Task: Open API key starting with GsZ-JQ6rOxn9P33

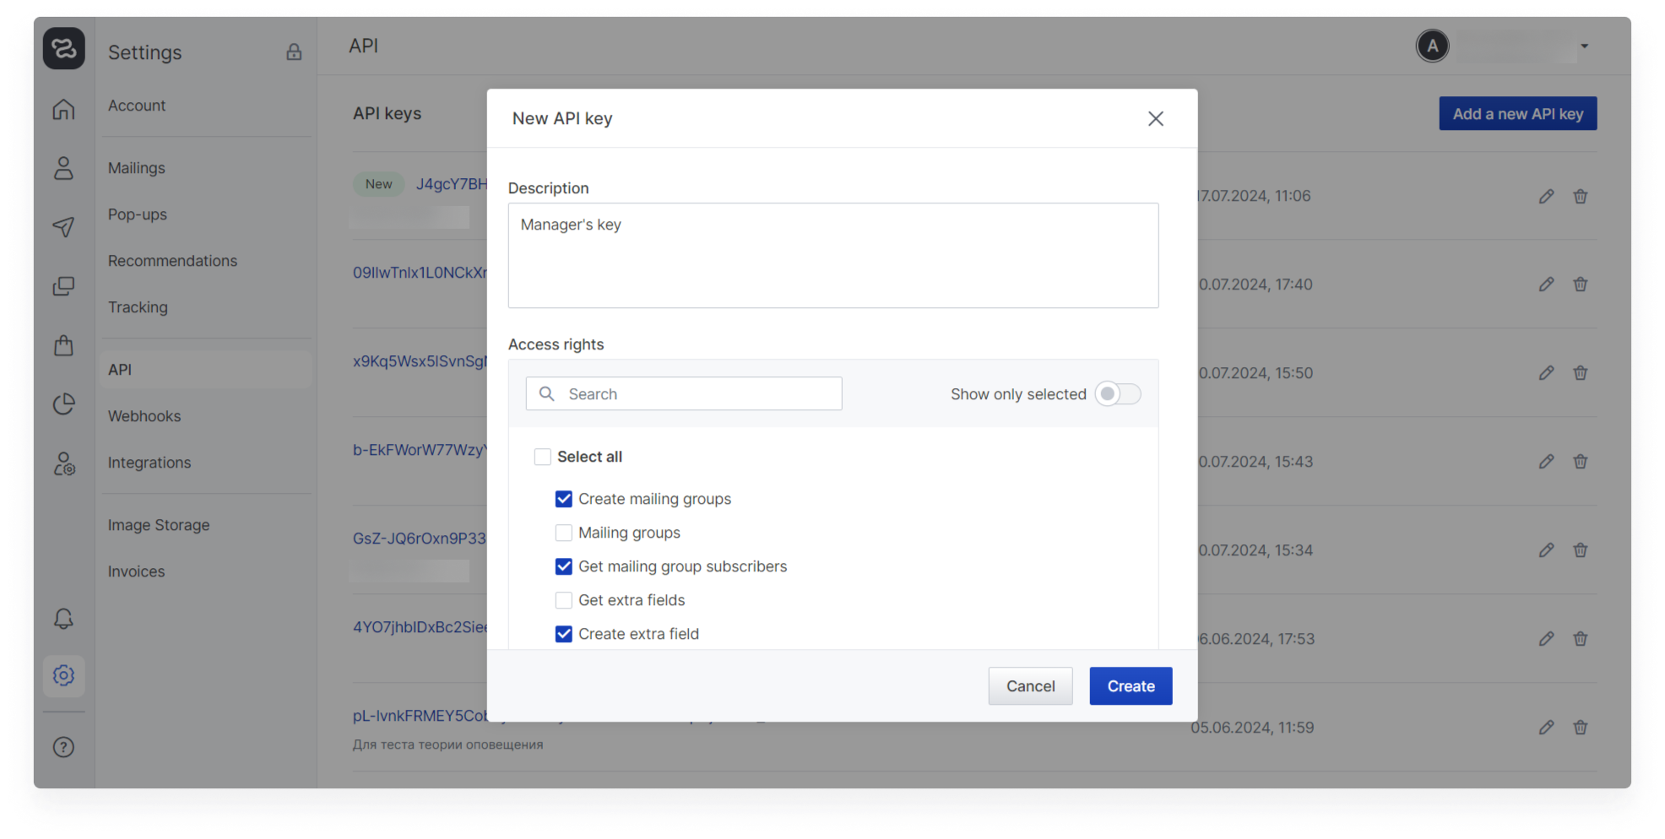Action: click(x=420, y=539)
